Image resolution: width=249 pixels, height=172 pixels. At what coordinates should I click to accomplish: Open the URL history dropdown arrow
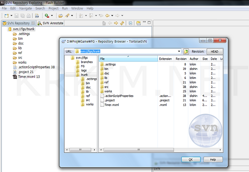179,51
